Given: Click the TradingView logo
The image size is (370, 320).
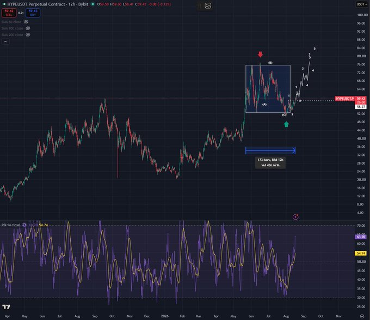Looking at the screenshot, I should coord(7,307).
